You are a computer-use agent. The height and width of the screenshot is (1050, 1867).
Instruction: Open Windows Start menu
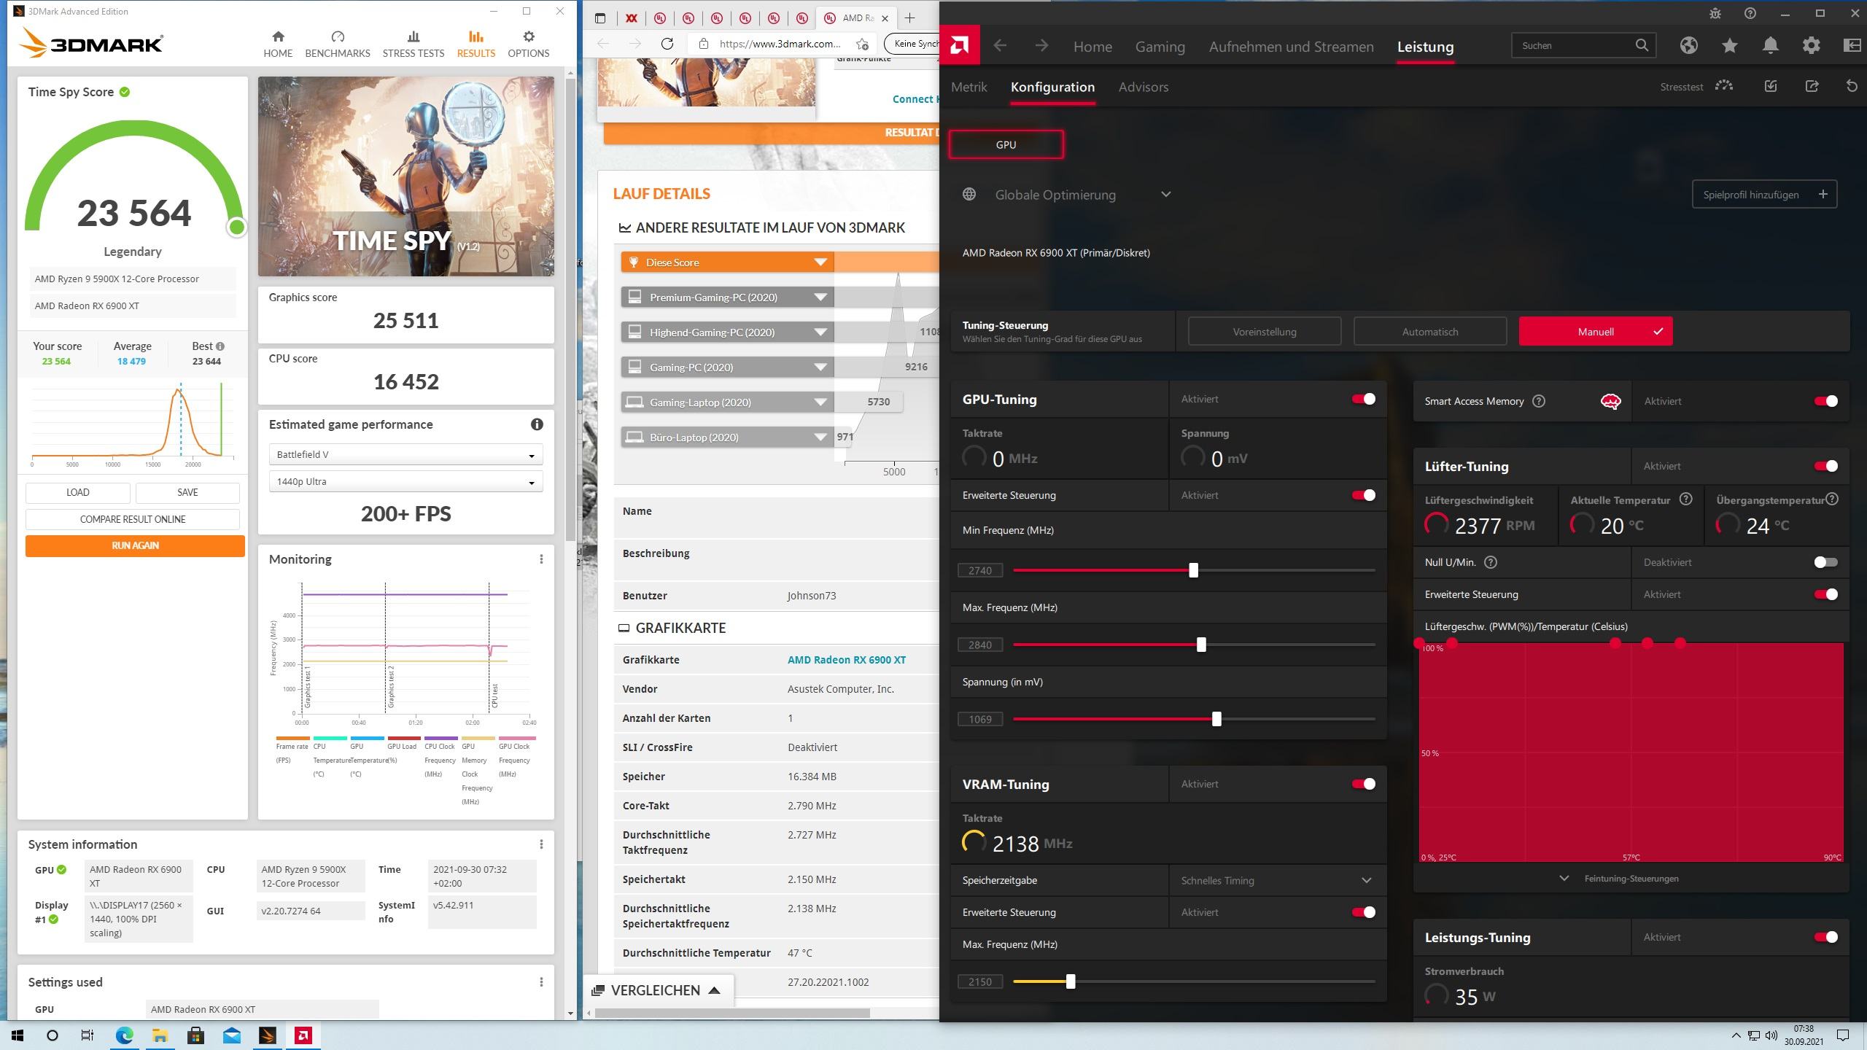[x=18, y=1035]
